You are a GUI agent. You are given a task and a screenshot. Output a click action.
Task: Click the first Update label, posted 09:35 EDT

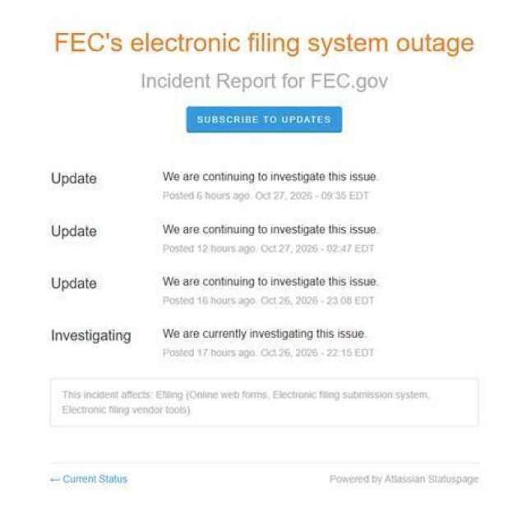[74, 178]
